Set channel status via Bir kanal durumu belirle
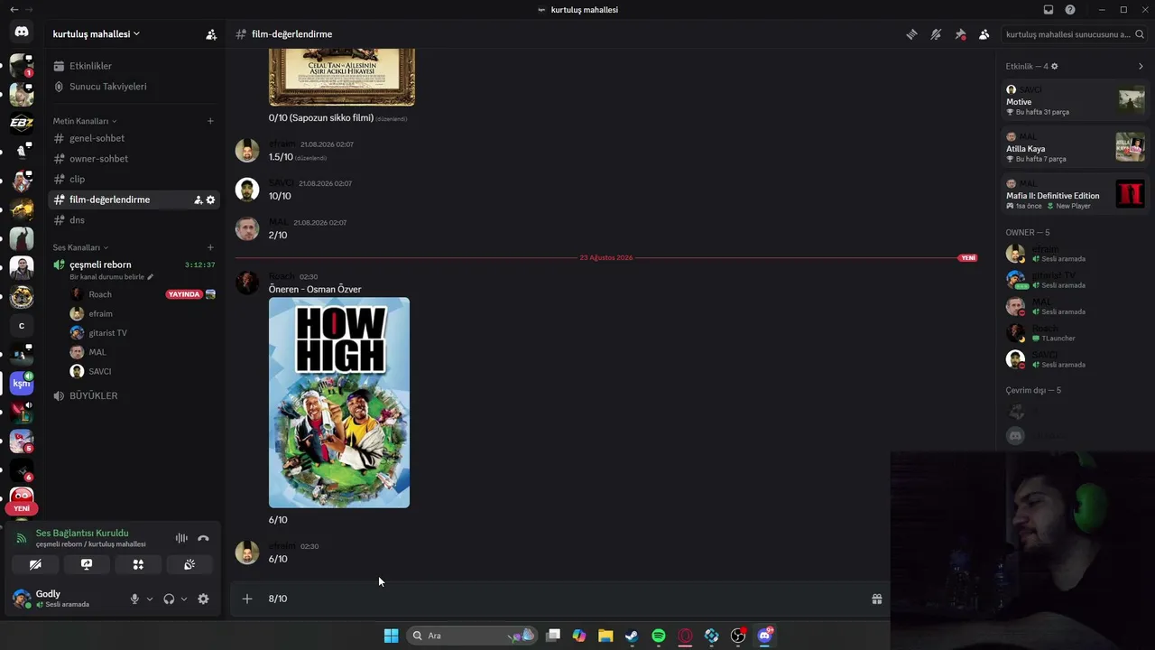1155x650 pixels. point(112,277)
